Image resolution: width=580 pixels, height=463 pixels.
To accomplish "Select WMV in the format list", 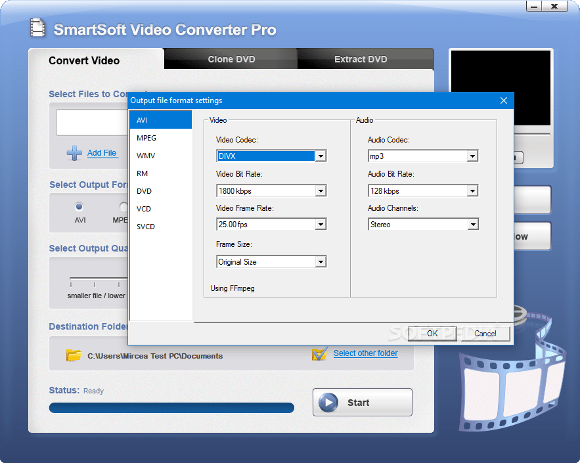I will tap(145, 156).
